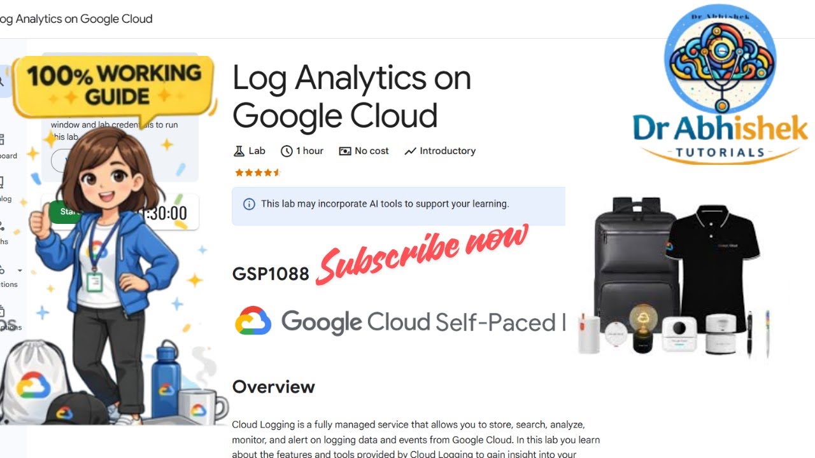Click the No cost money icon
Viewport: 815px width, 458px height.
[345, 151]
